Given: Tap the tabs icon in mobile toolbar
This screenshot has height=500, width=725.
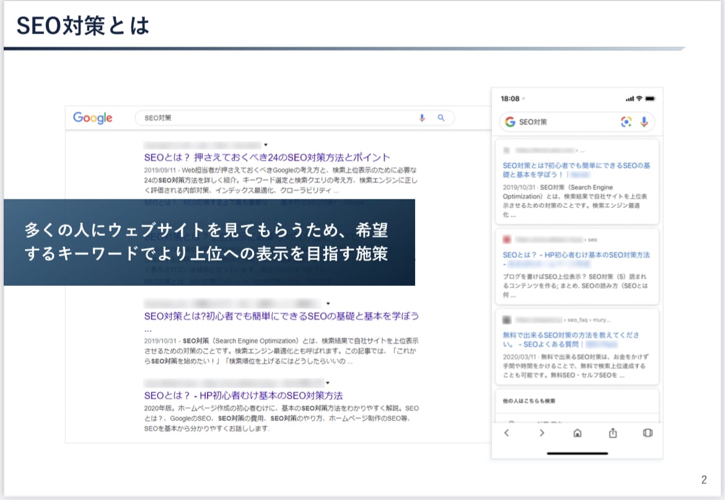Looking at the screenshot, I should [x=648, y=433].
